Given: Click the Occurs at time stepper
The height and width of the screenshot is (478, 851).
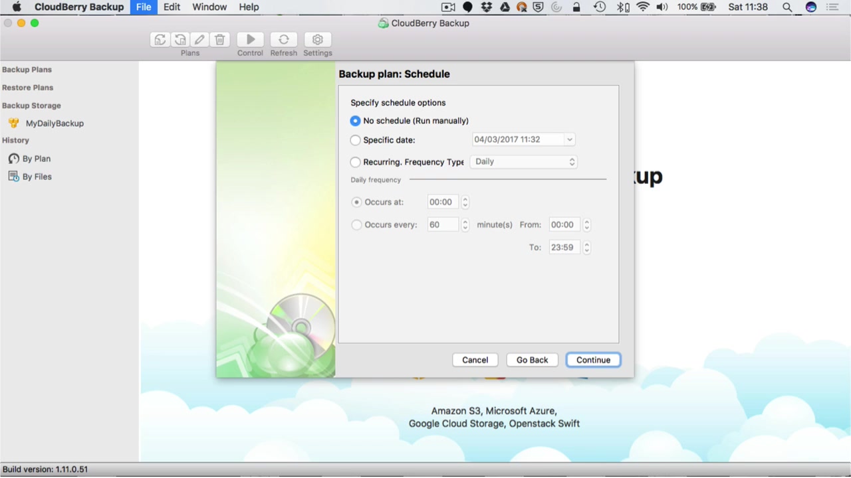Looking at the screenshot, I should (465, 202).
